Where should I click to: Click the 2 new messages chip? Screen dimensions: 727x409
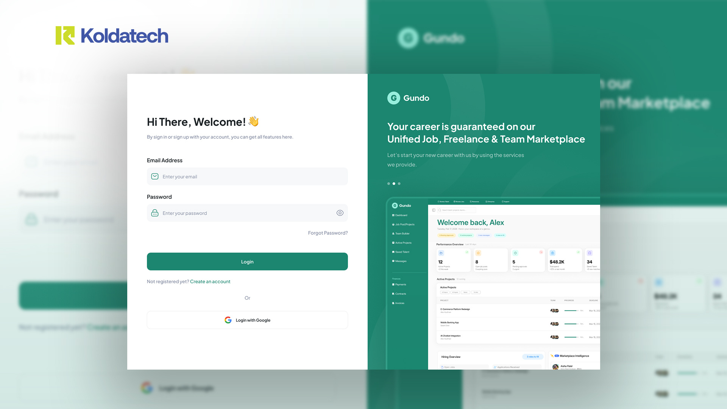484,235
